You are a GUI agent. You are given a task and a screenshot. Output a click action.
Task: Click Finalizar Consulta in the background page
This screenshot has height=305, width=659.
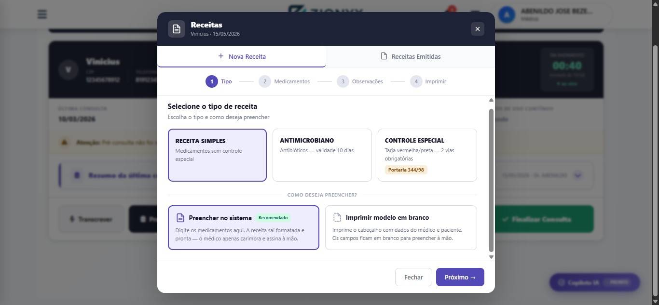[x=544, y=219]
